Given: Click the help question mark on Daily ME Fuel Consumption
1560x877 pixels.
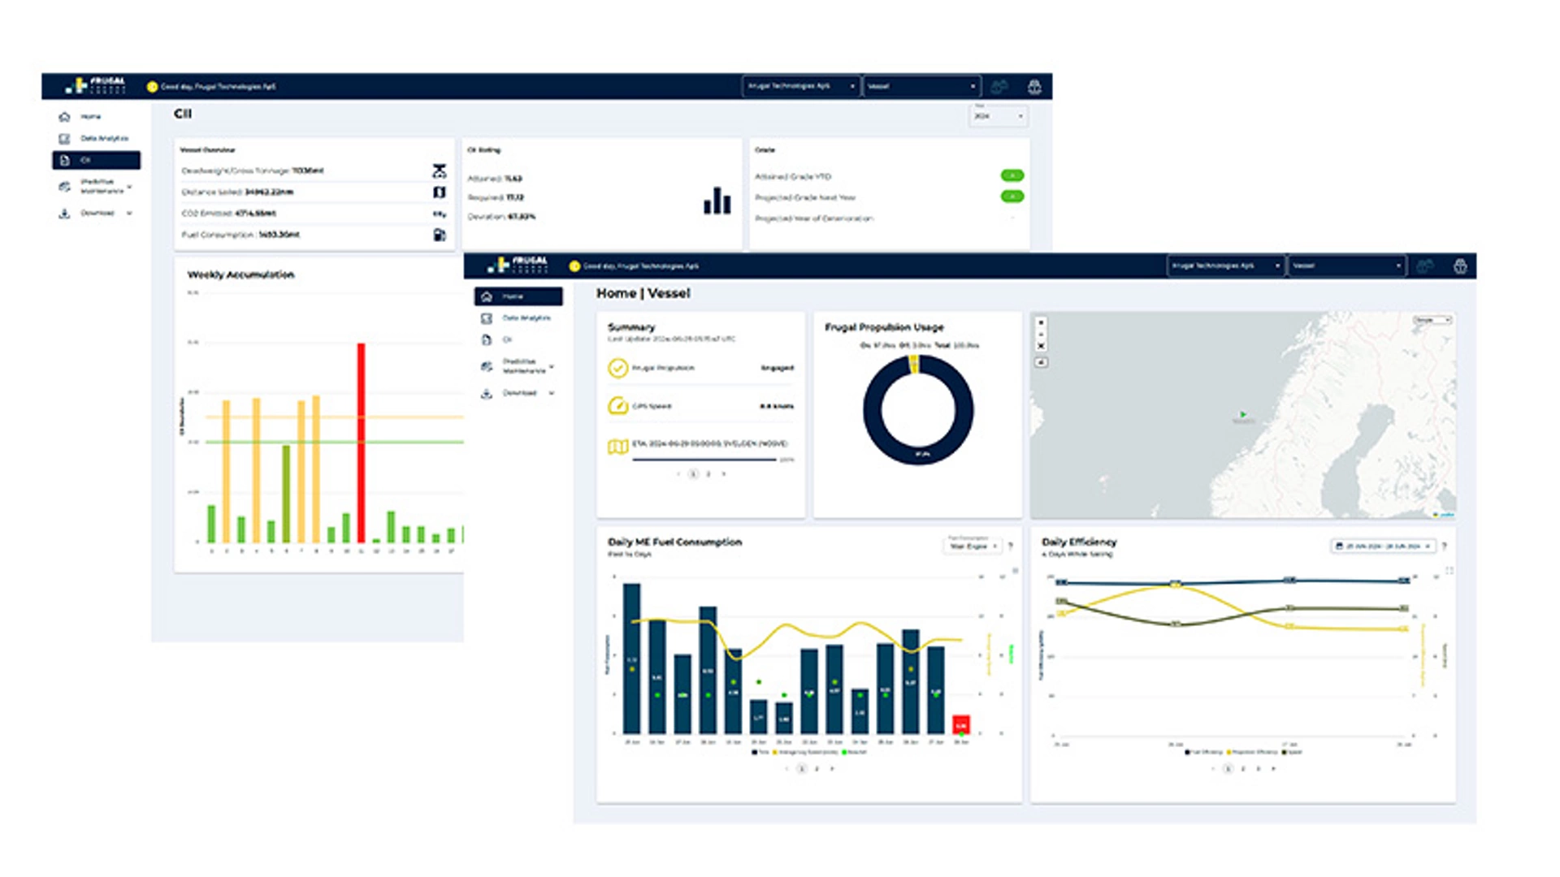Looking at the screenshot, I should tap(1010, 547).
